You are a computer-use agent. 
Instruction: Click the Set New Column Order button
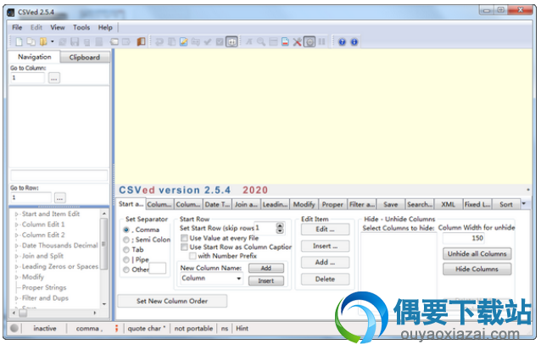(172, 301)
